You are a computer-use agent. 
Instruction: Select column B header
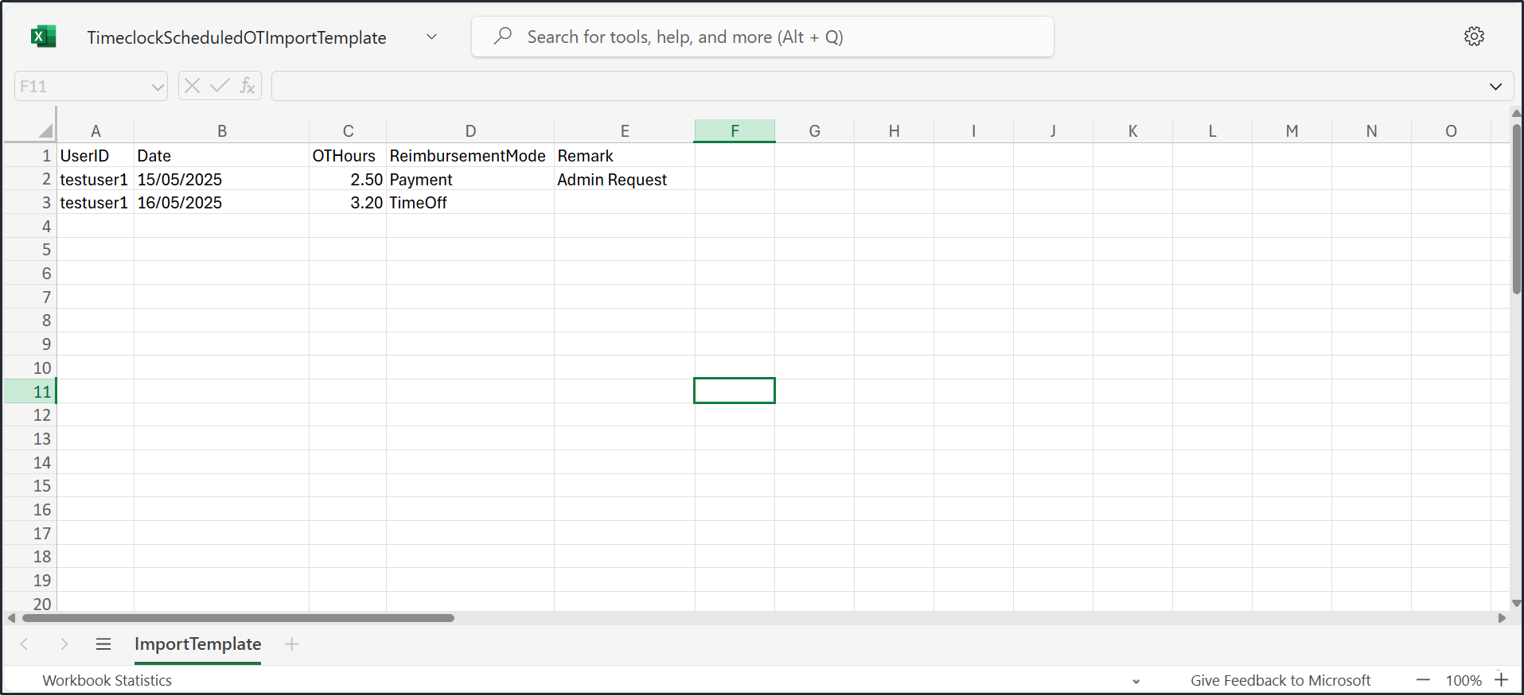pos(222,130)
